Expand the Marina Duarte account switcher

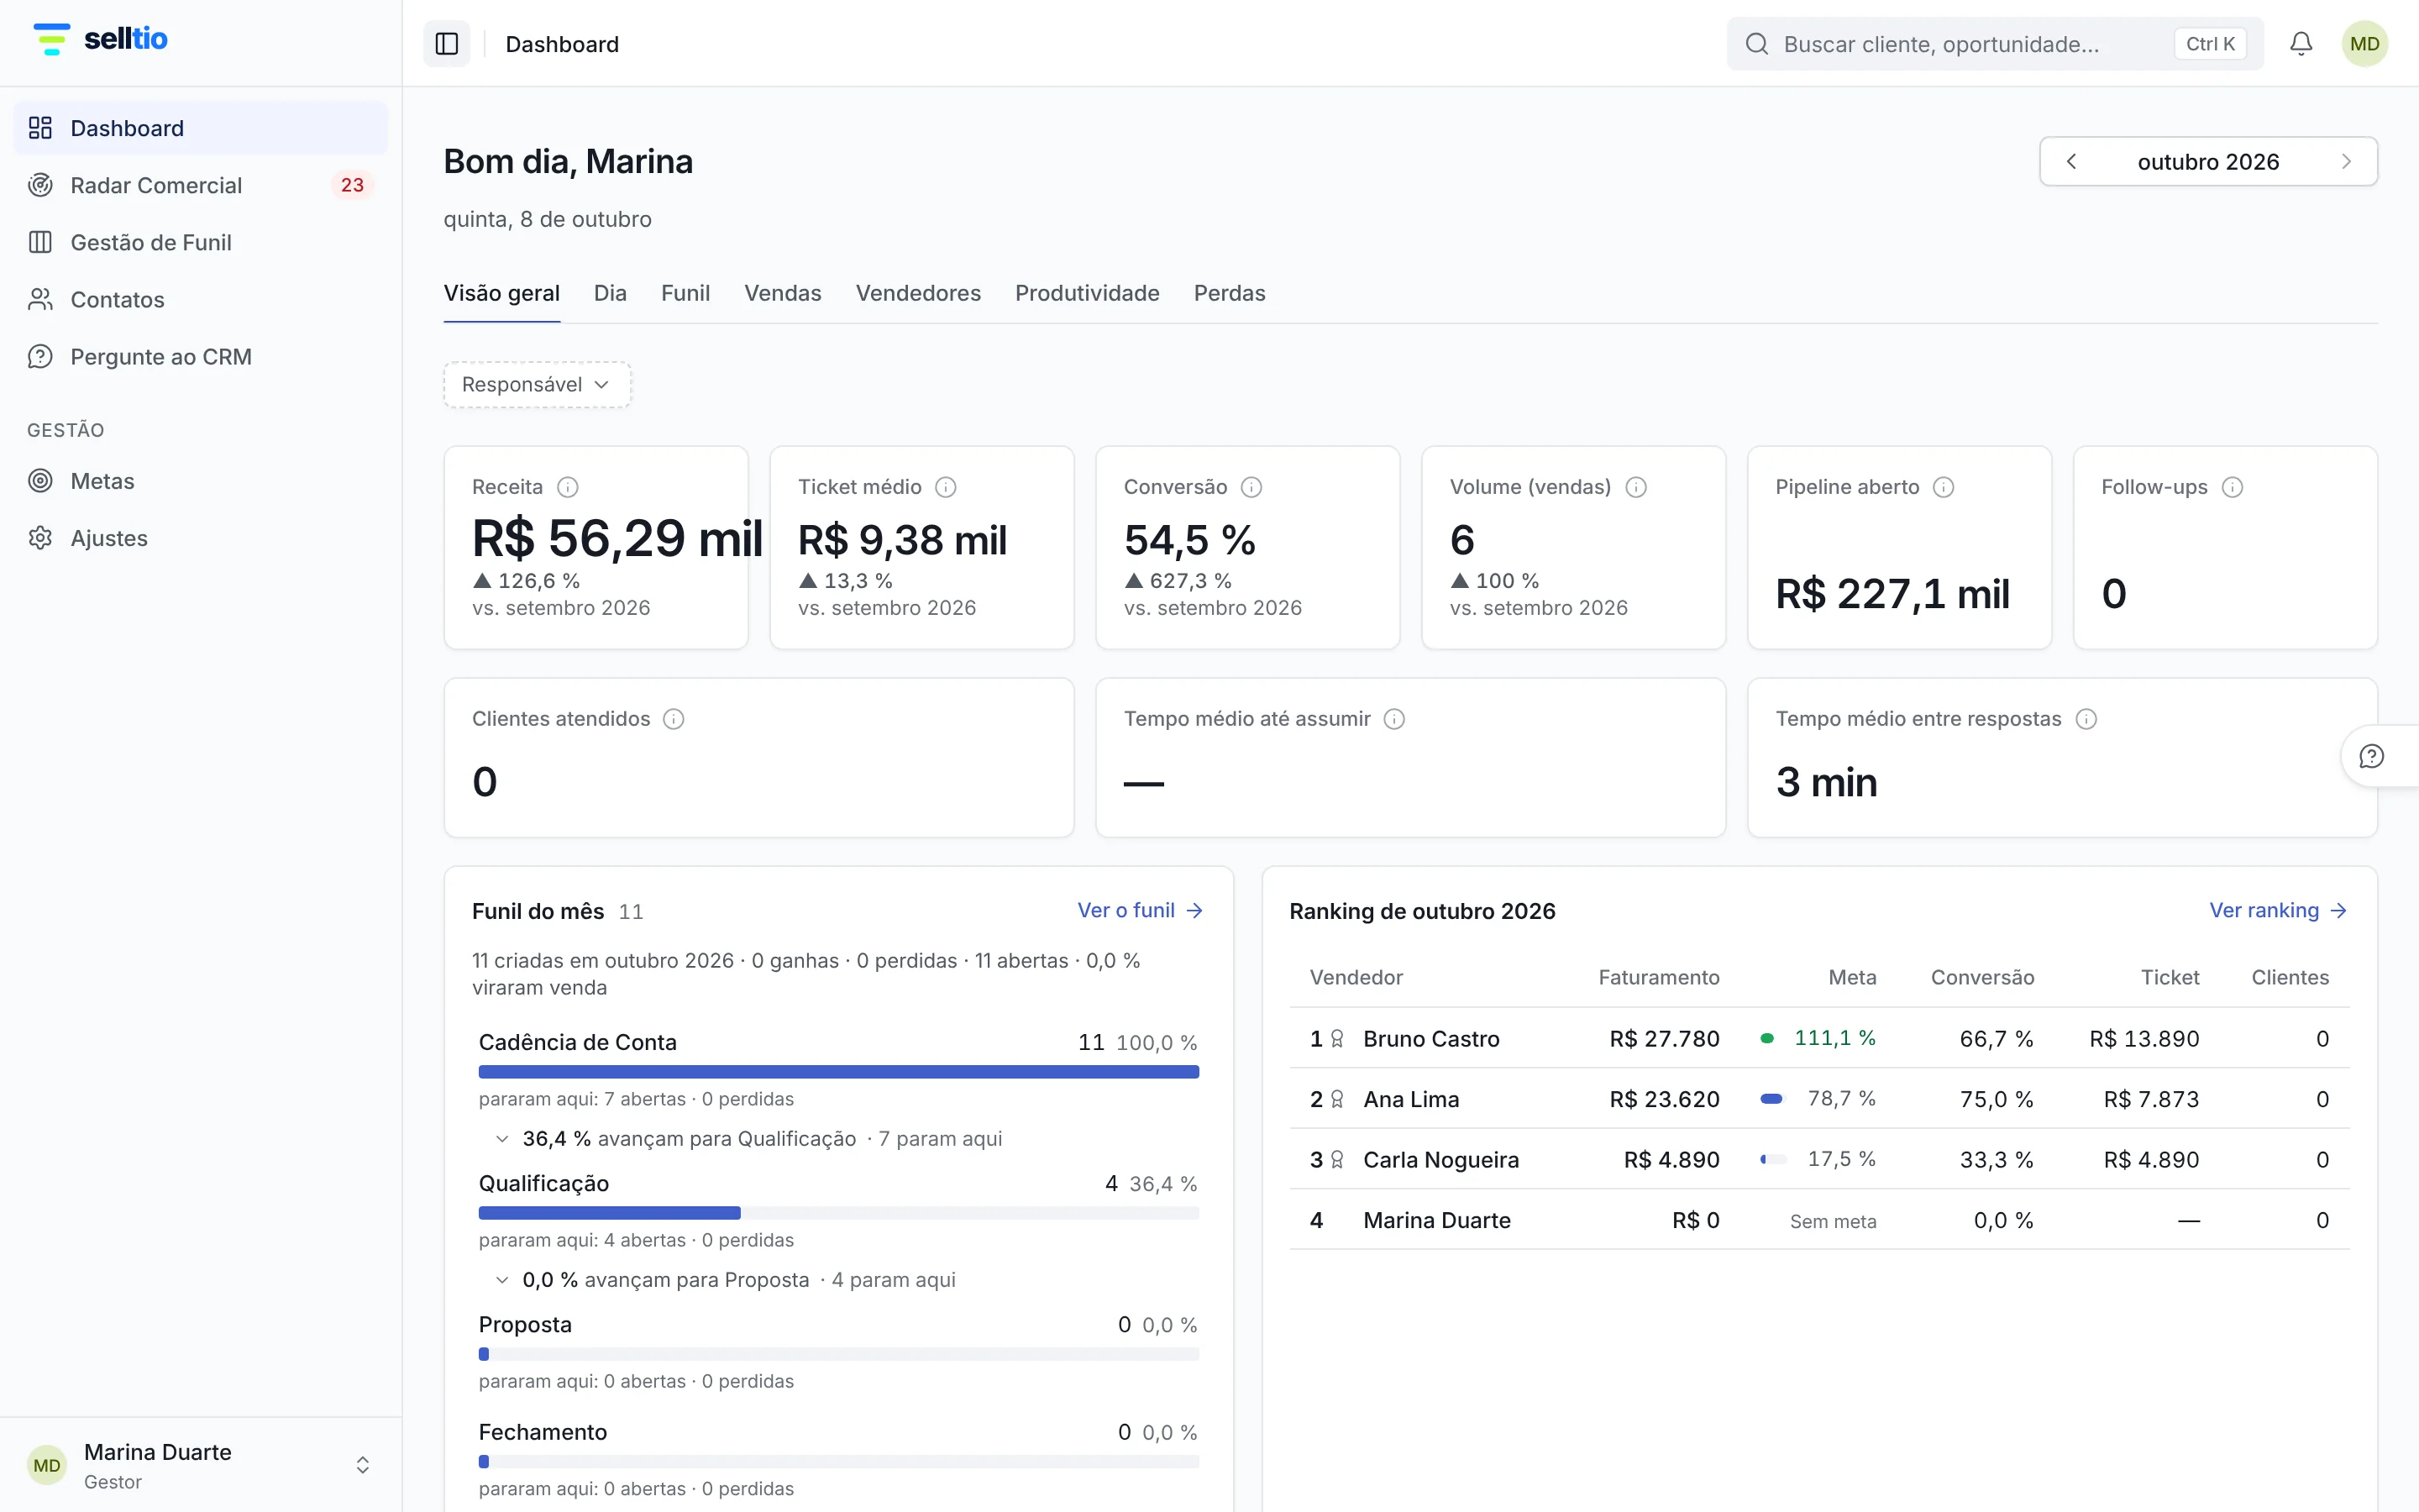(x=201, y=1465)
